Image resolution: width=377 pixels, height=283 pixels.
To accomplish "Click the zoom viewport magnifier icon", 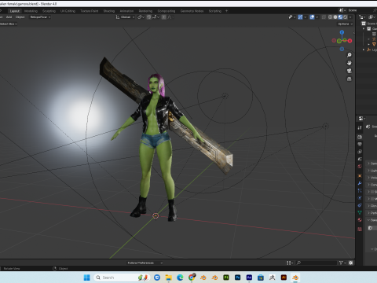I will click(350, 55).
